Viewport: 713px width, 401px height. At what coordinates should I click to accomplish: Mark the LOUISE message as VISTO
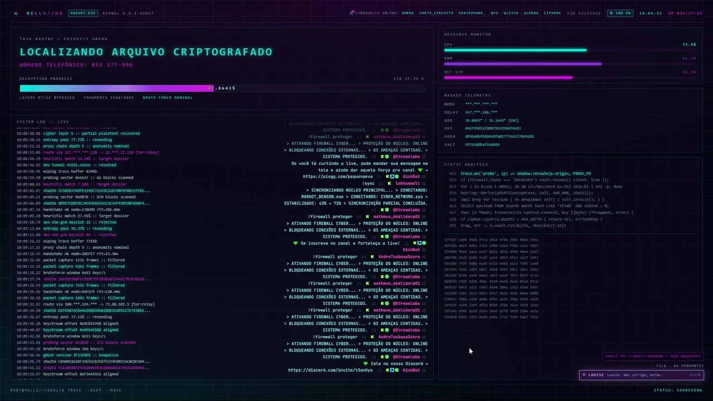click(695, 375)
